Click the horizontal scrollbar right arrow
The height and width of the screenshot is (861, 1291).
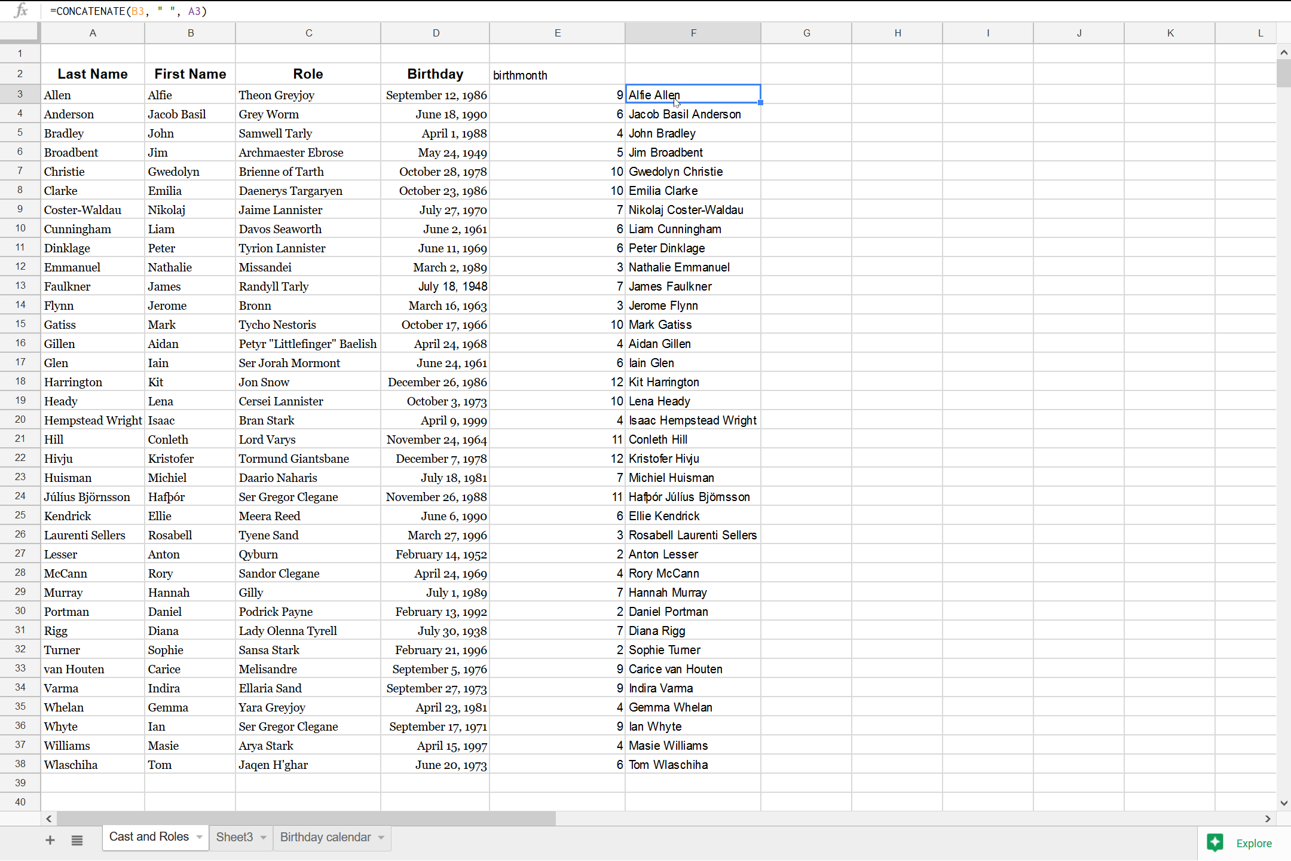click(1267, 819)
